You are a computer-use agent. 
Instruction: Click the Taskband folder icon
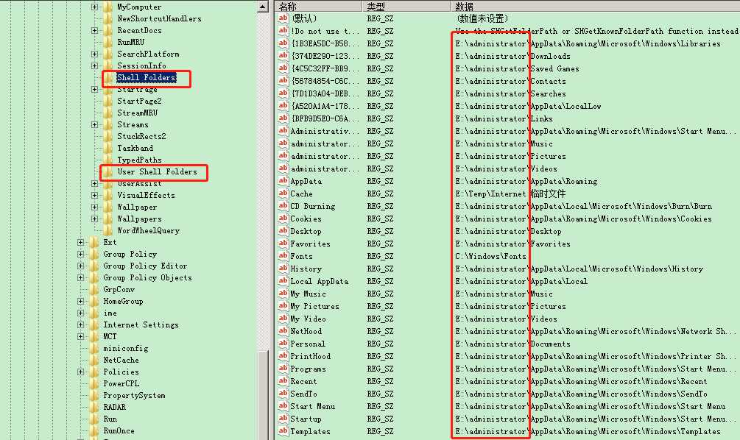[108, 148]
